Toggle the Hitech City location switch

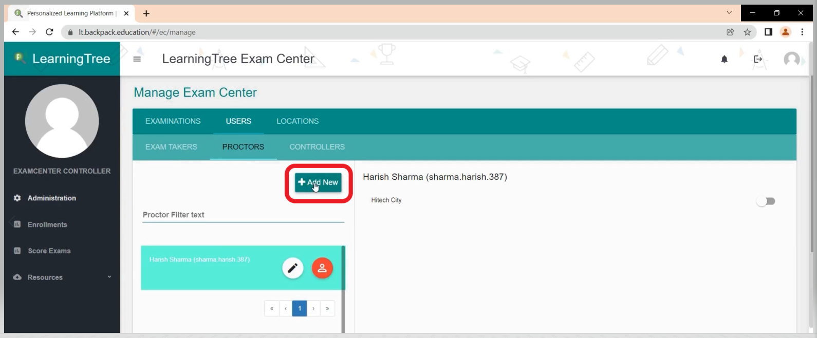click(766, 201)
